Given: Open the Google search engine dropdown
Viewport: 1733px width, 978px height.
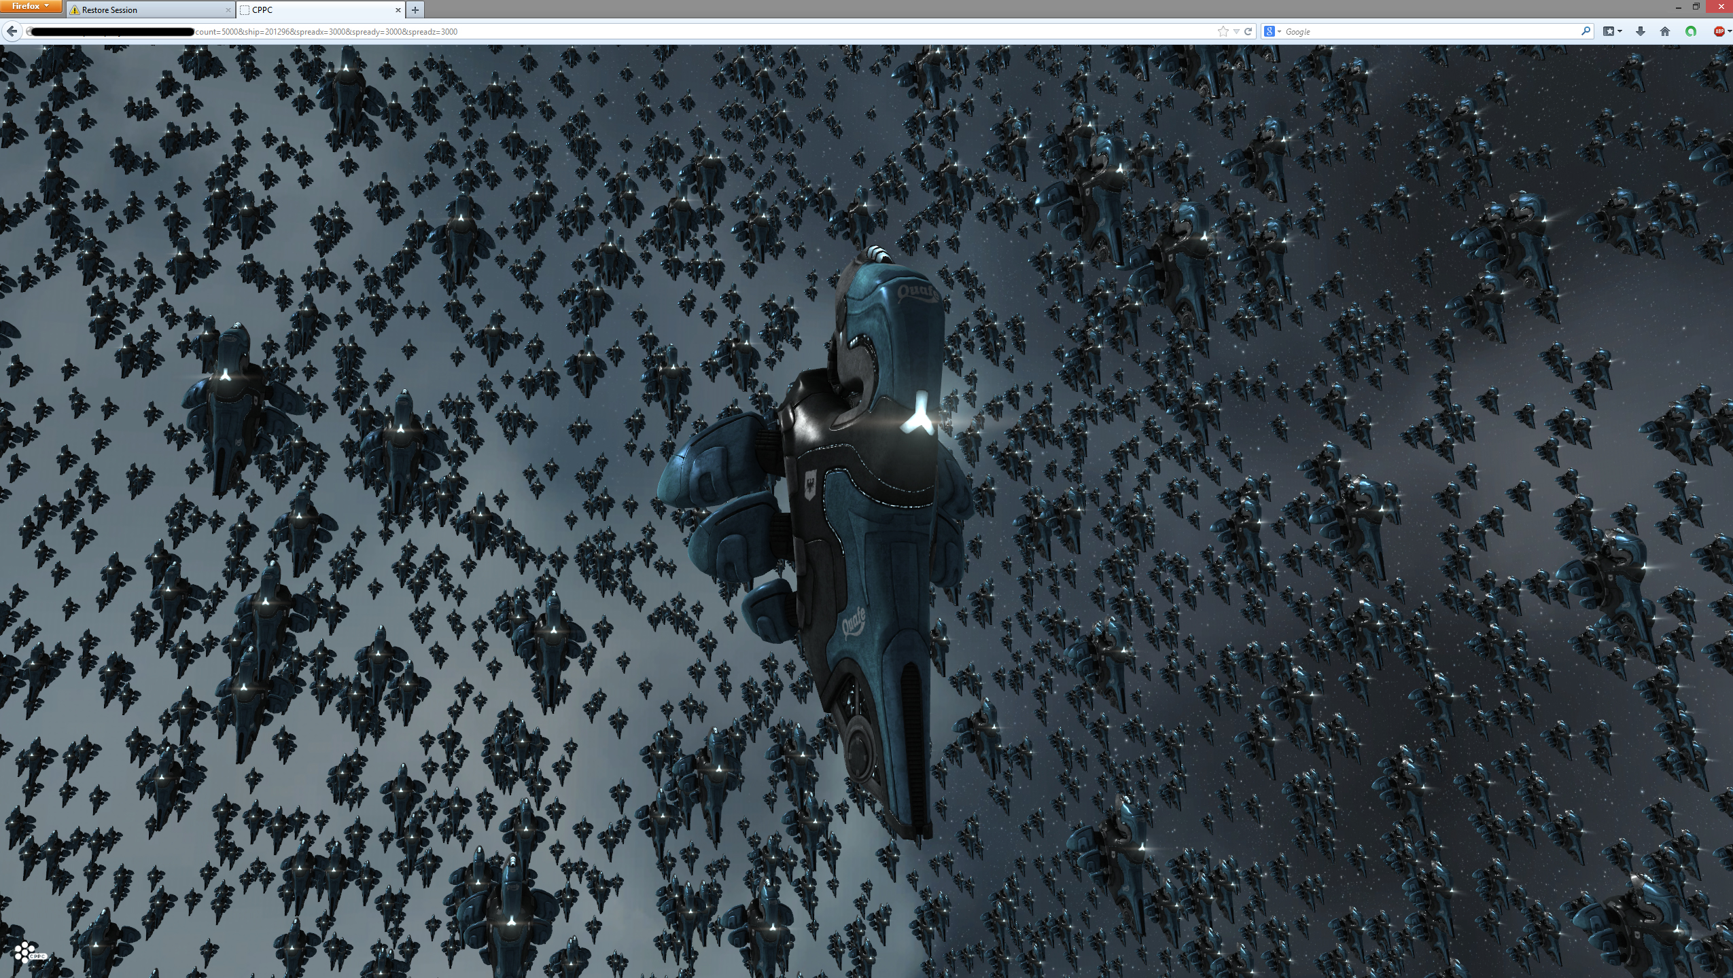Looking at the screenshot, I should pos(1272,31).
